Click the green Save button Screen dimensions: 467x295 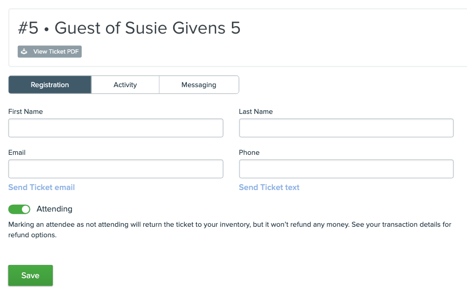pyautogui.click(x=30, y=276)
